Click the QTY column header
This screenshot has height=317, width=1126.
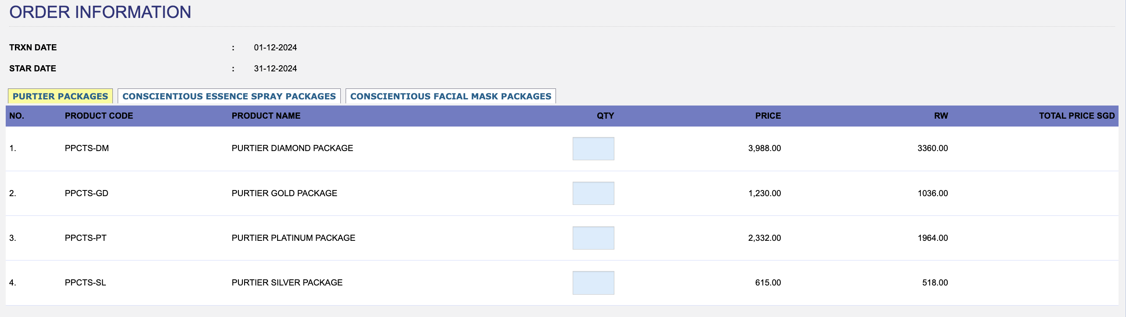[x=605, y=116]
